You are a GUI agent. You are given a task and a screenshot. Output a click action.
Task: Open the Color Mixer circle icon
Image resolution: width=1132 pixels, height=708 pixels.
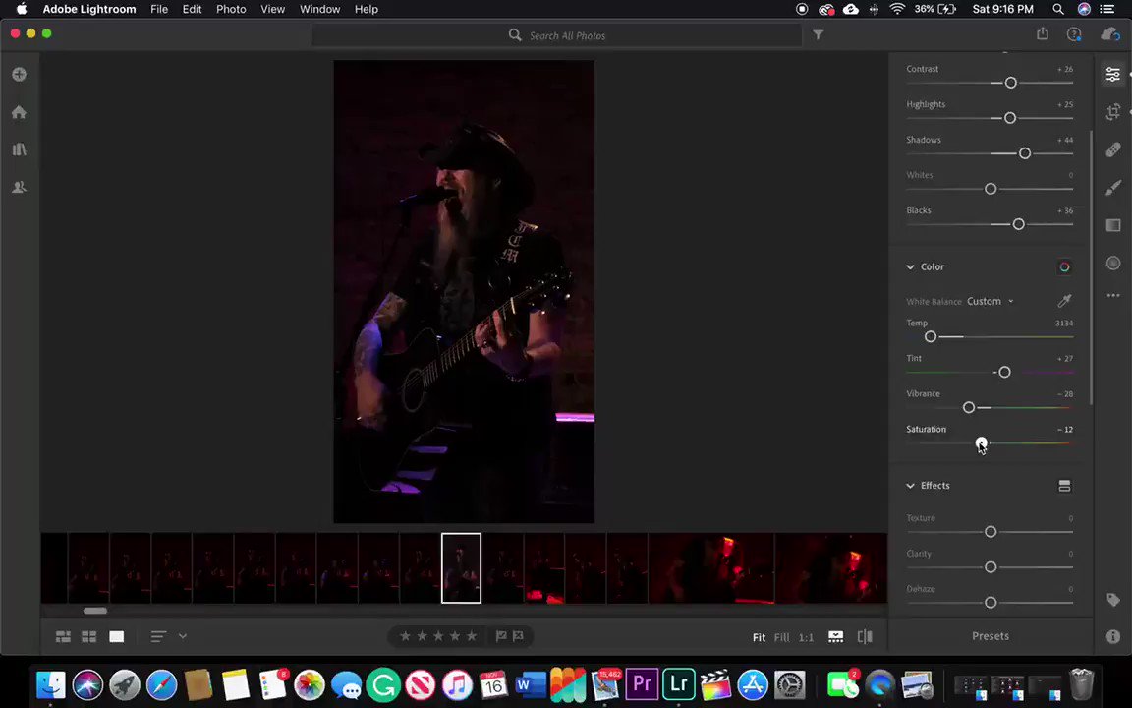tap(1064, 267)
